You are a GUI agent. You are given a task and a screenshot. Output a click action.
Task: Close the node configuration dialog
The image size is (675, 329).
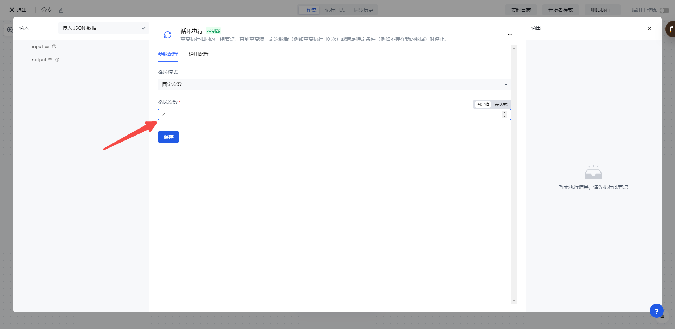[x=649, y=28]
